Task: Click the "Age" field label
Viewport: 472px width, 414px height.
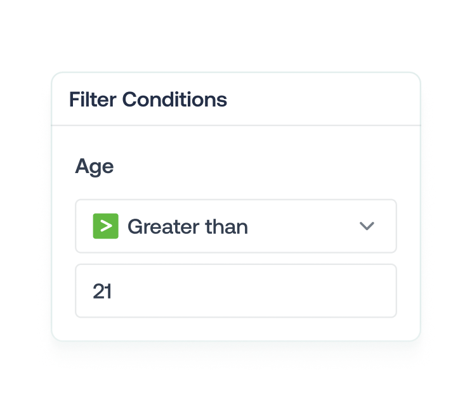Action: 95,166
